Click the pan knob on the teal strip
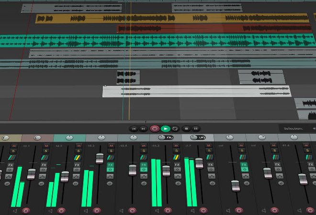The width and height of the screenshot is (316, 215). coord(69,138)
